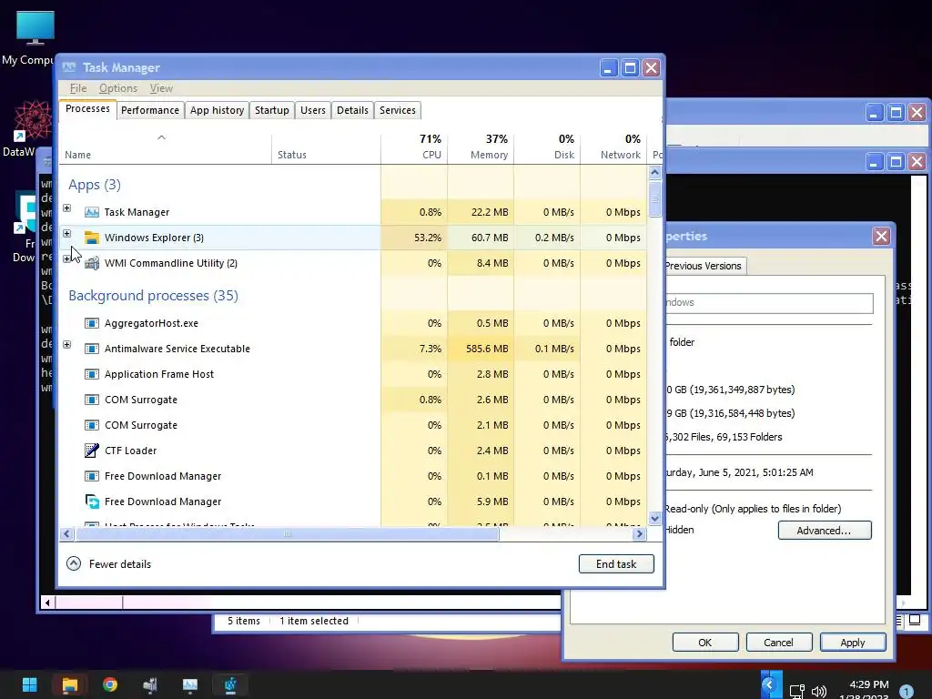This screenshot has height=699, width=932.
Task: Switch to the Services tab
Action: 398,110
